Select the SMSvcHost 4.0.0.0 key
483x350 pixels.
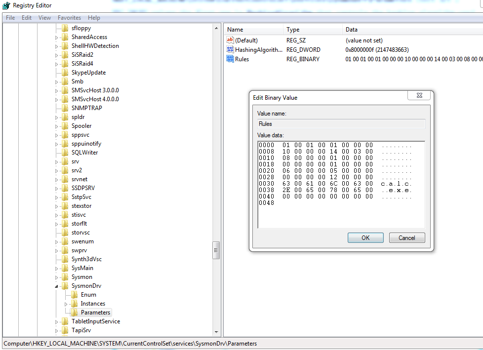95,99
